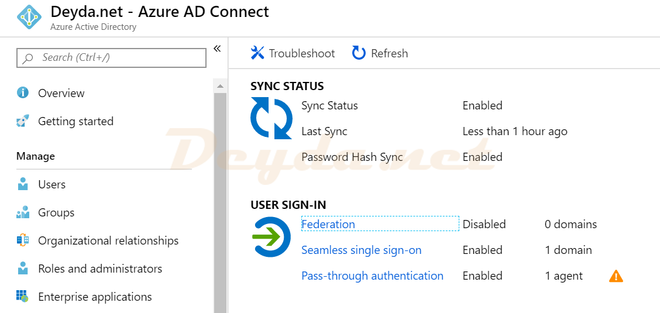660x313 pixels.
Task: Click the Enterprise applications grid icon
Action: click(22, 296)
